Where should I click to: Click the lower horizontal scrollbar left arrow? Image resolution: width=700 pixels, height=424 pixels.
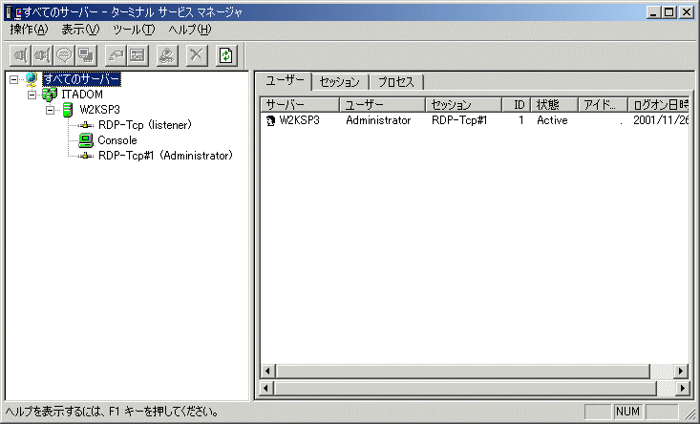(266, 389)
